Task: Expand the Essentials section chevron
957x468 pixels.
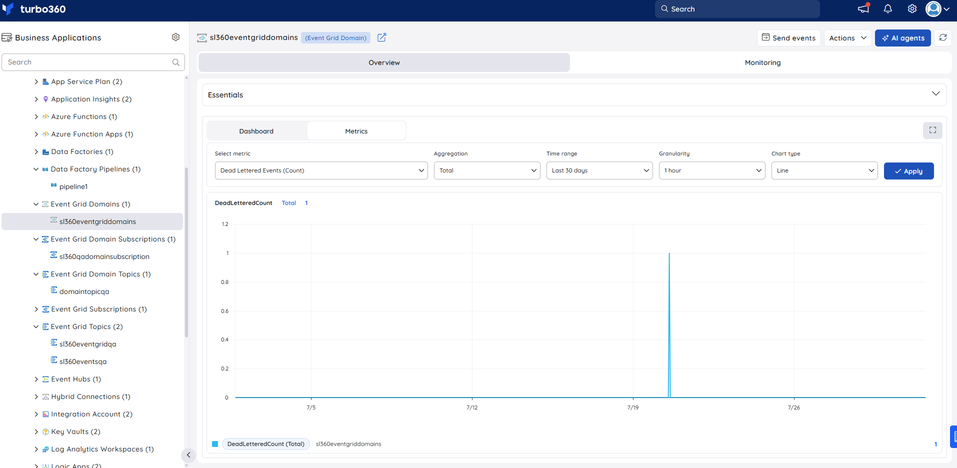Action: tap(935, 94)
